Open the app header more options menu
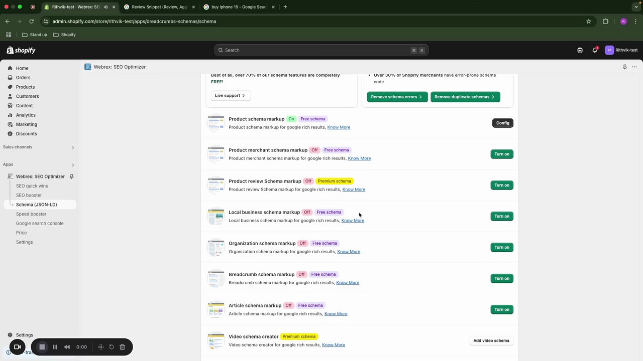This screenshot has width=643, height=361. coord(634,67)
